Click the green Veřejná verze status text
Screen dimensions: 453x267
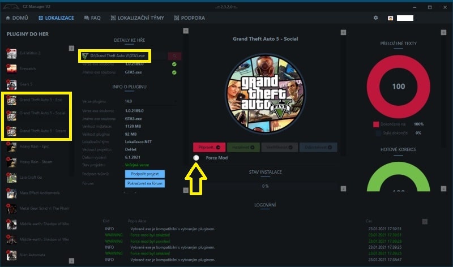tap(137, 165)
